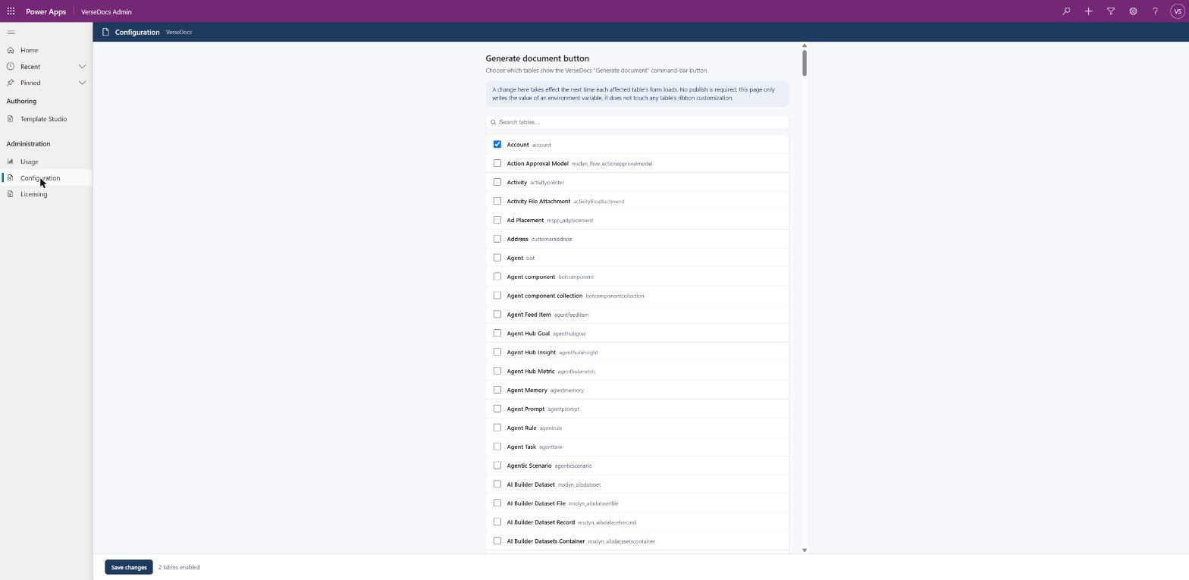Open the advanced find filter icon
Viewport: 1189px width, 580px height.
1111,11
